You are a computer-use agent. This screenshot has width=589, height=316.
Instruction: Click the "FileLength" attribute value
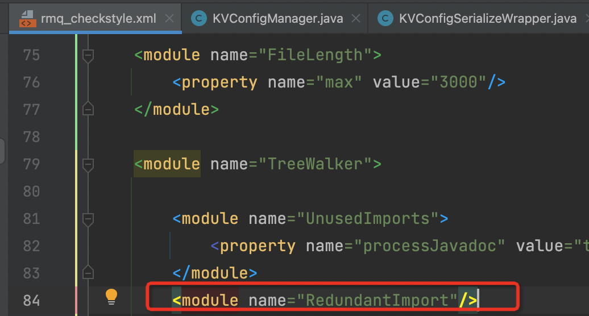click(x=315, y=55)
